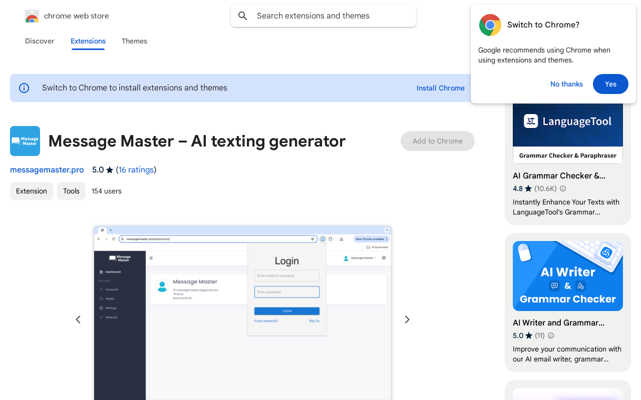
Task: Dismiss popup with No thanks
Action: pyautogui.click(x=566, y=84)
